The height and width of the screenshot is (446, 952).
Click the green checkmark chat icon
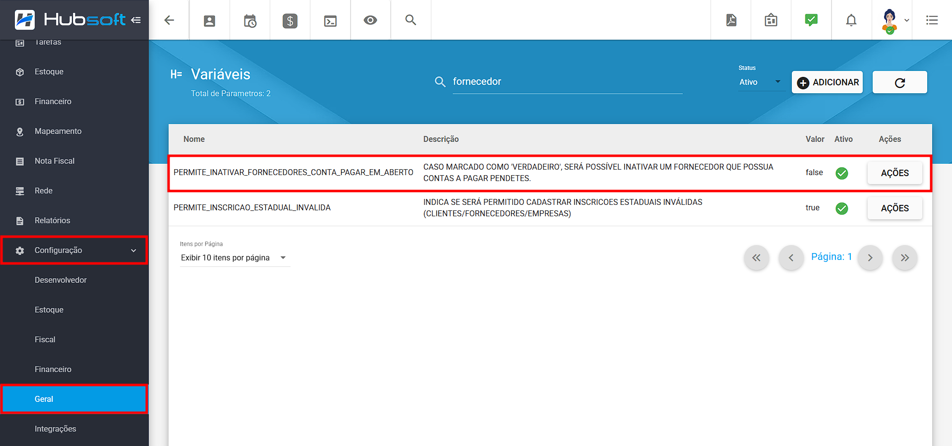pos(811,20)
